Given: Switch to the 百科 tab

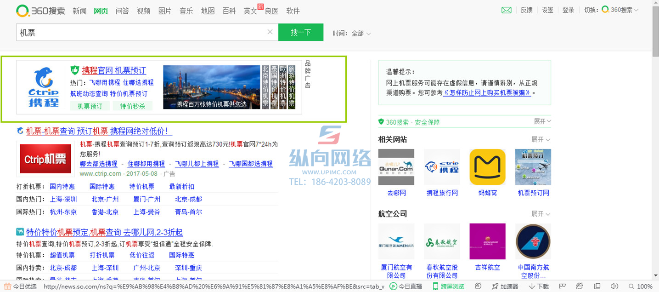Looking at the screenshot, I should pyautogui.click(x=229, y=11).
